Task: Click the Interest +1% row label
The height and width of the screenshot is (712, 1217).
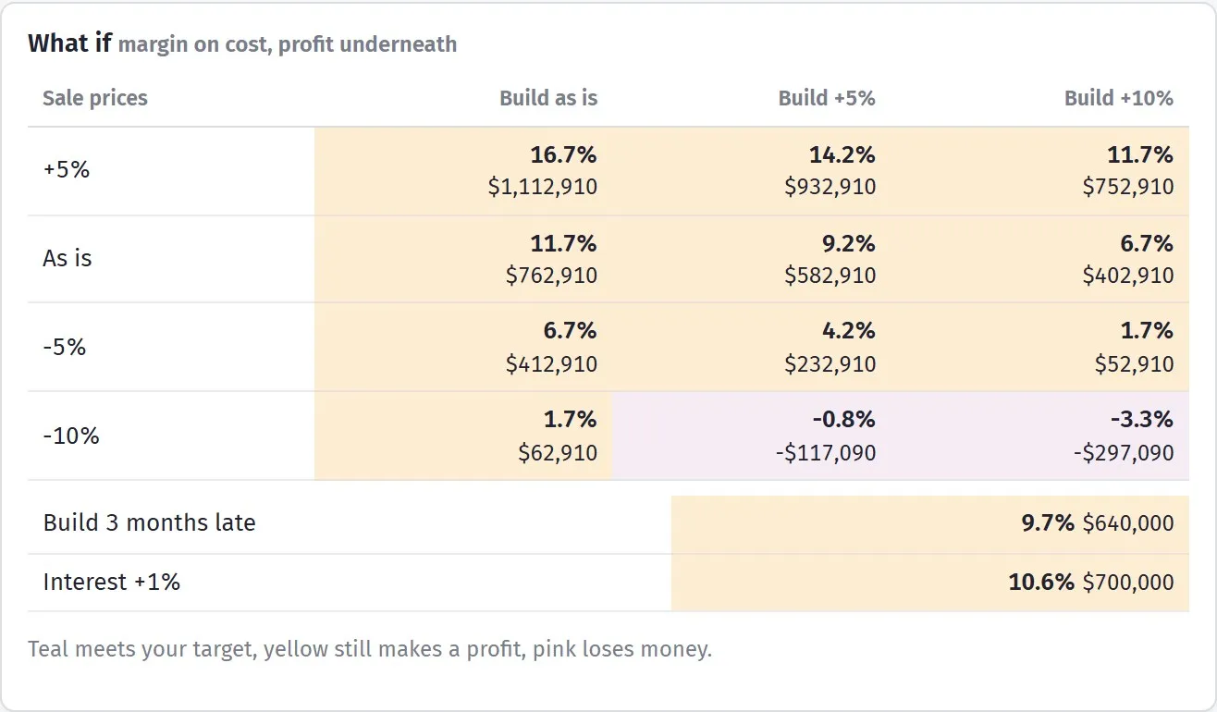Action: (x=112, y=582)
